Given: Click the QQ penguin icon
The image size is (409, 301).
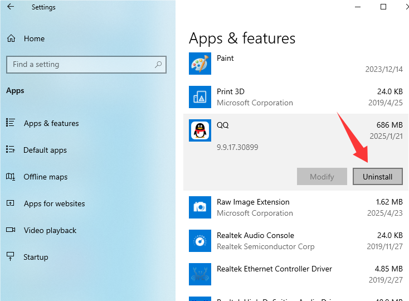Looking at the screenshot, I should pyautogui.click(x=199, y=130).
